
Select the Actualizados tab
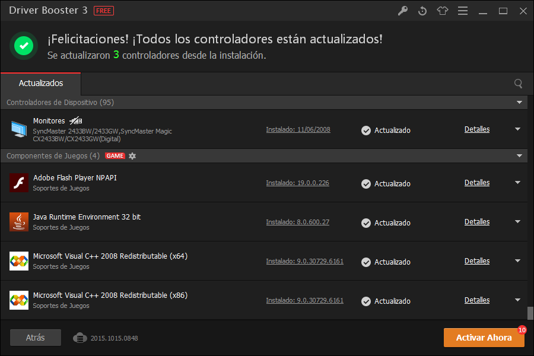[41, 83]
